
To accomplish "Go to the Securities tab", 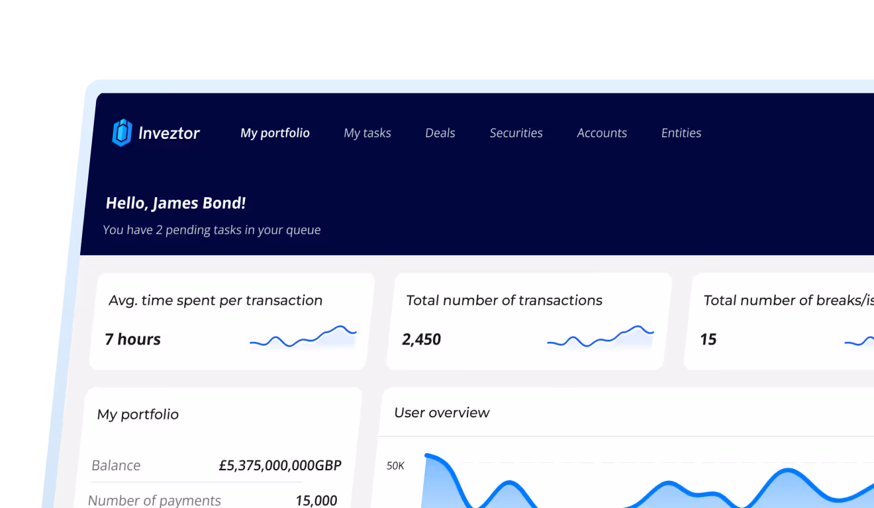I will [516, 133].
